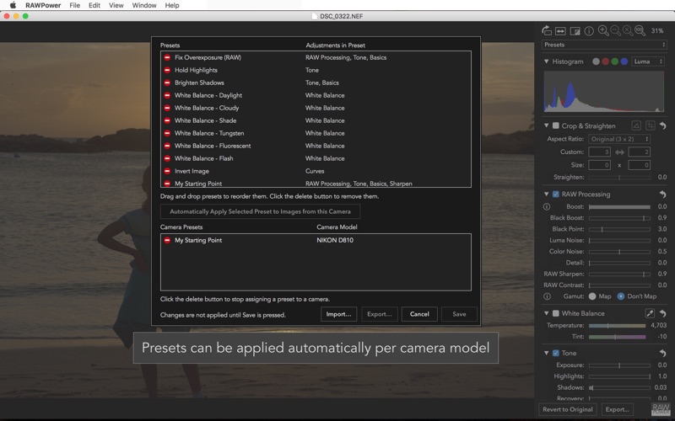Screen dimensions: 675x421
Task: Click the Tint slider track
Action: pos(618,337)
